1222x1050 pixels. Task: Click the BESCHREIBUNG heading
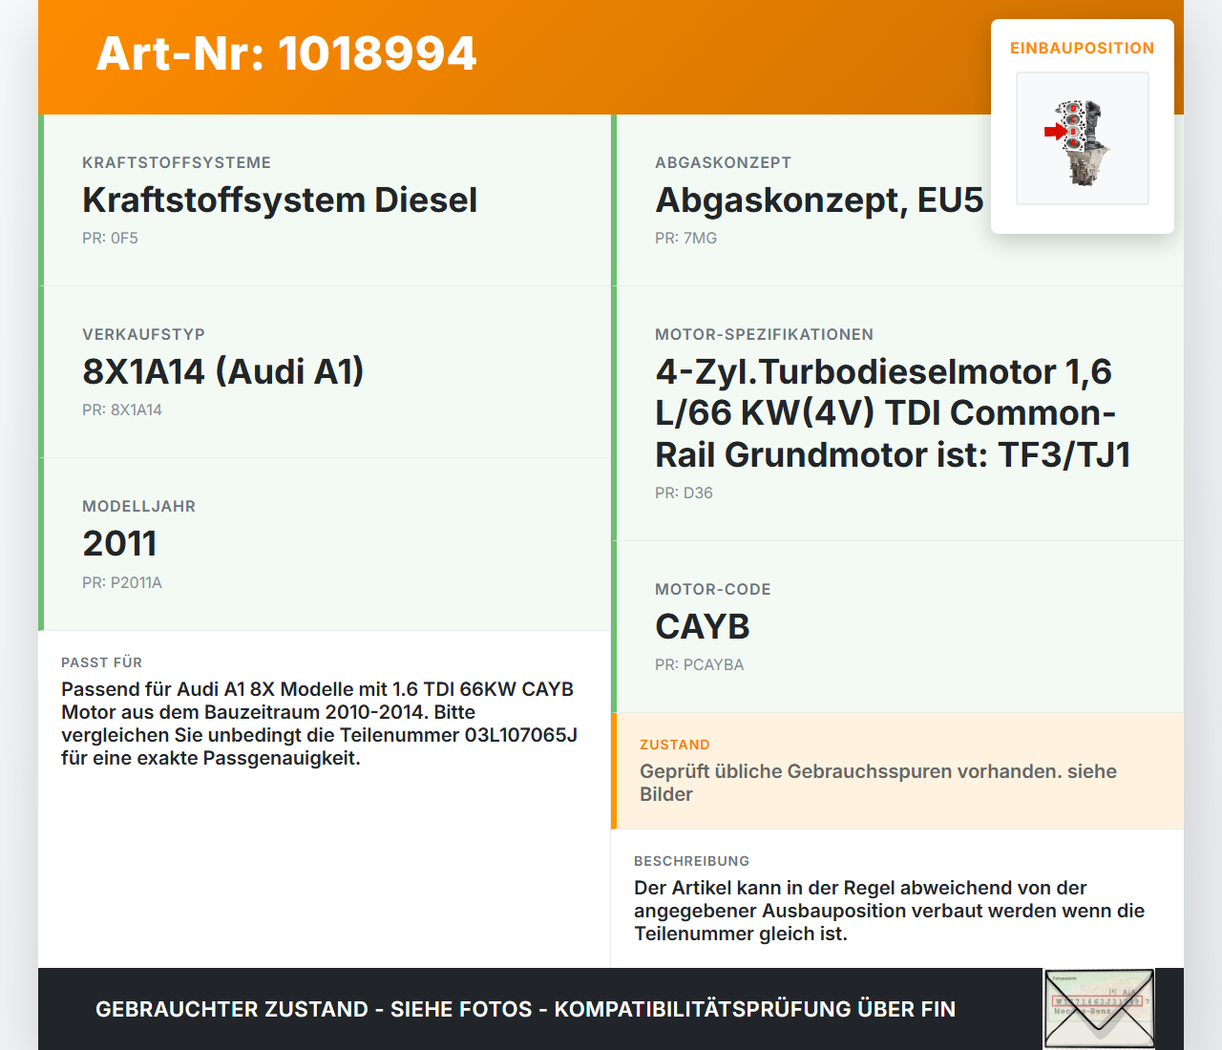691,861
